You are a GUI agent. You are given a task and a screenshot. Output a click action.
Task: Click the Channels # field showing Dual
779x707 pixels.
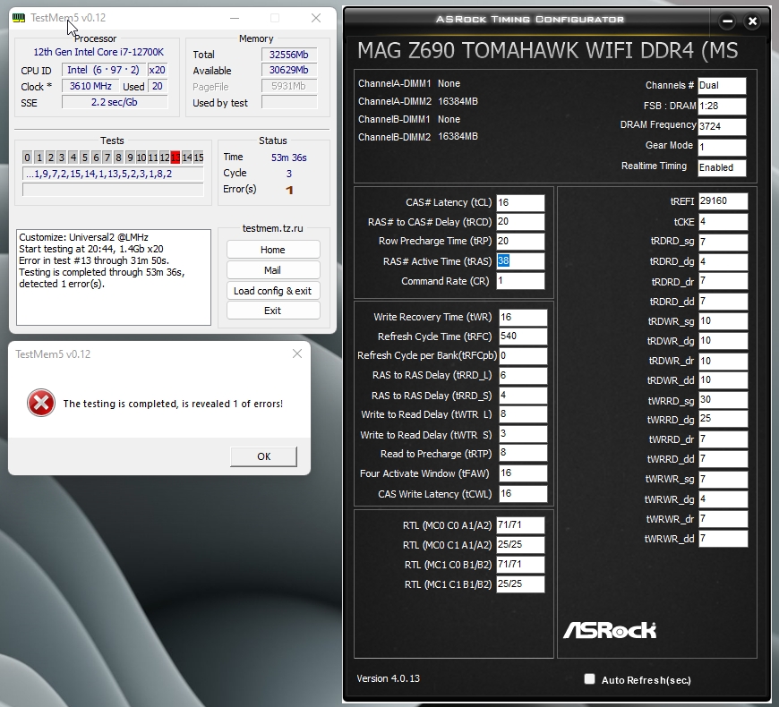pos(722,85)
